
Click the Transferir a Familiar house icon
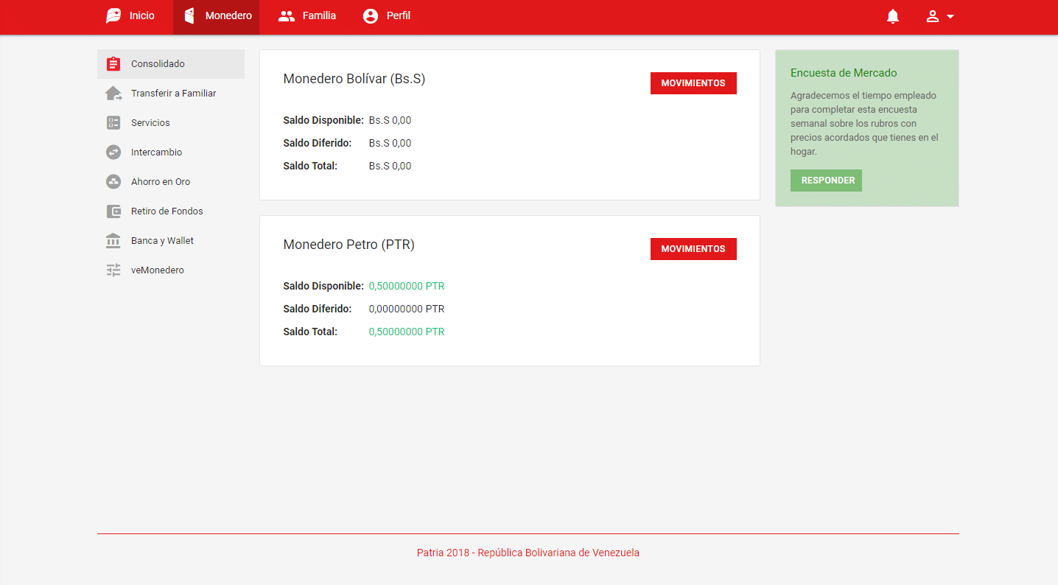point(113,94)
